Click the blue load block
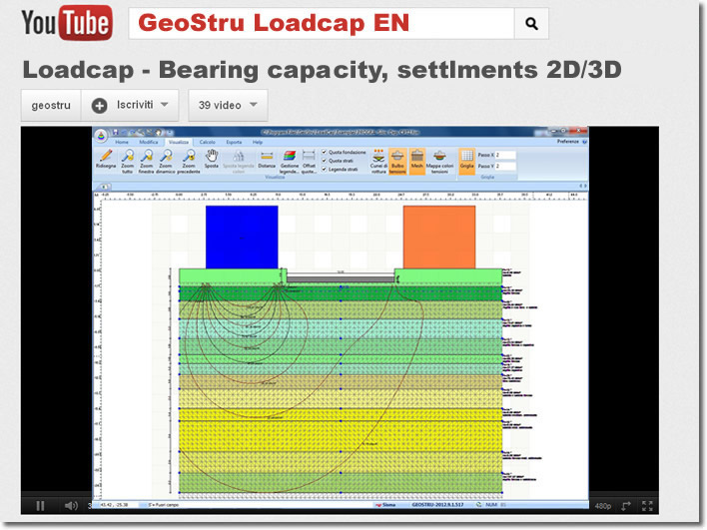 click(x=242, y=238)
